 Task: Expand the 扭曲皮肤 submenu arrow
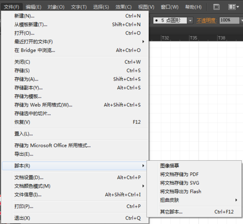click(236, 200)
